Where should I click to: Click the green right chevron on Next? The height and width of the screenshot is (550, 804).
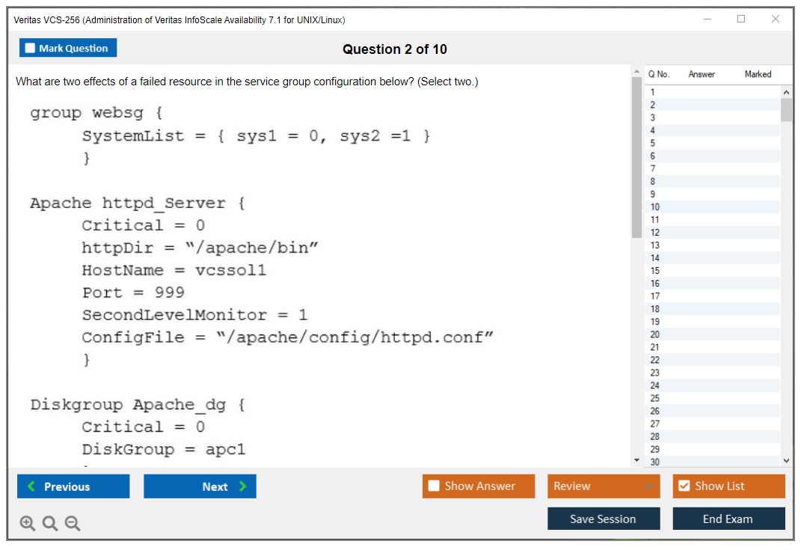click(243, 486)
